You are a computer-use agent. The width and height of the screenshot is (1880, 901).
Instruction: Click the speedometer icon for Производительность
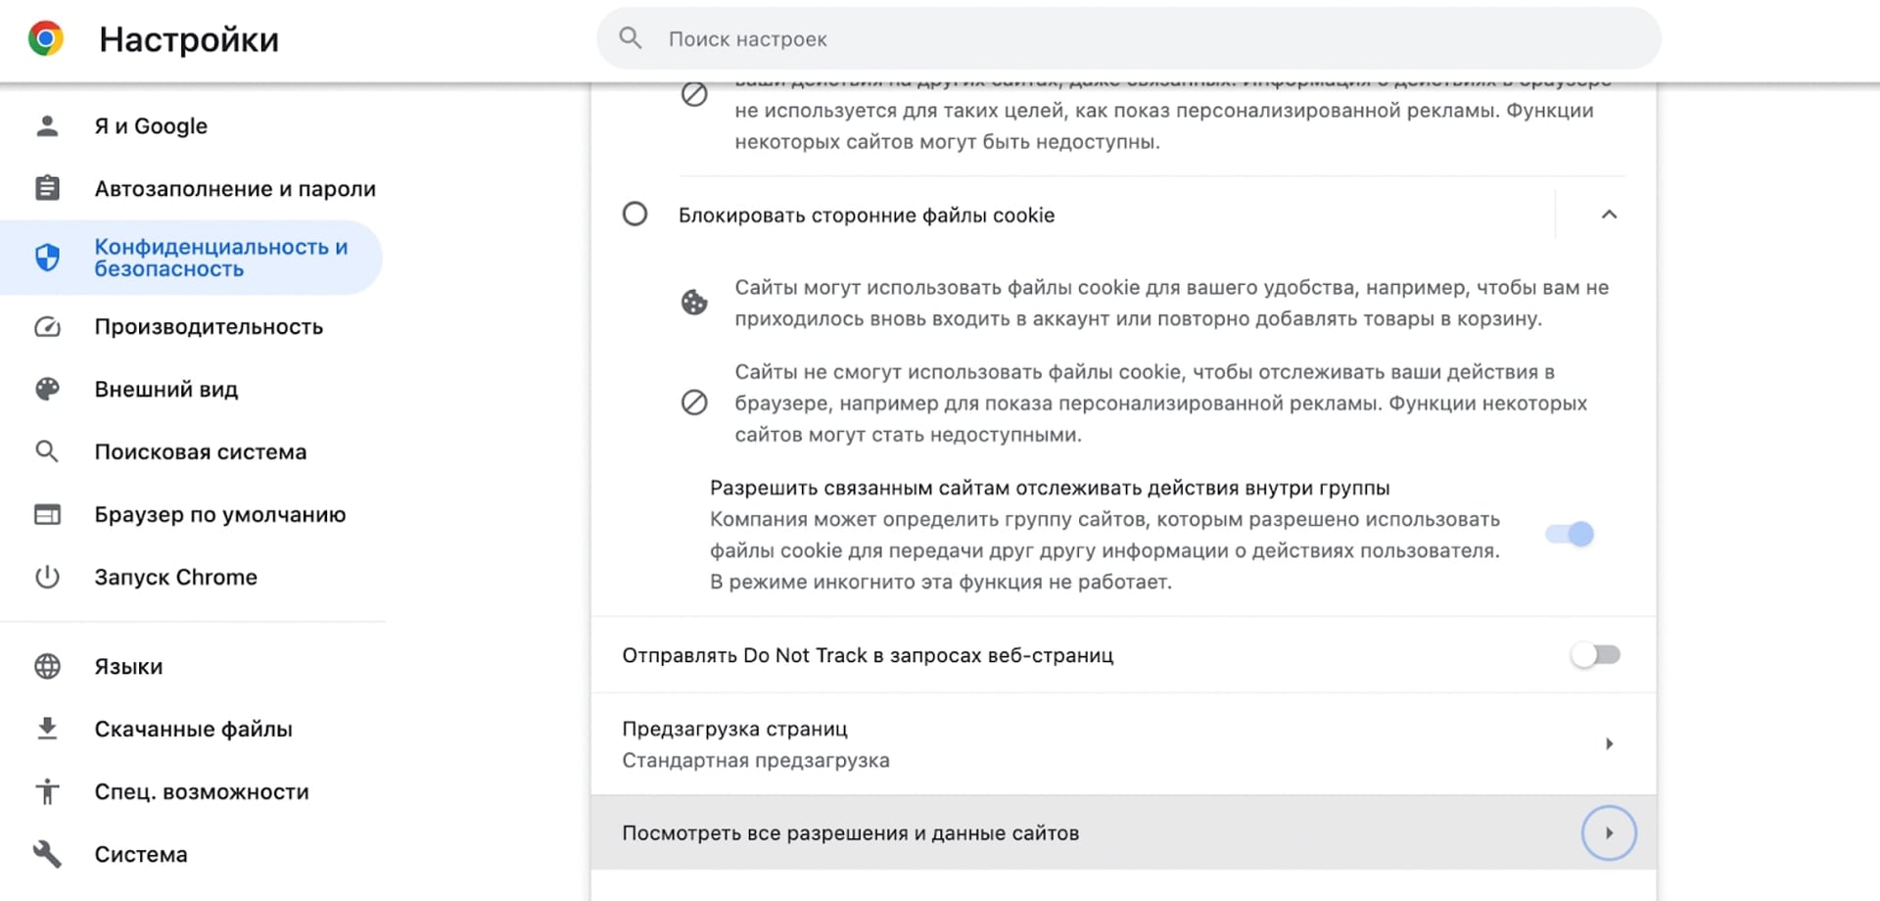coord(47,327)
